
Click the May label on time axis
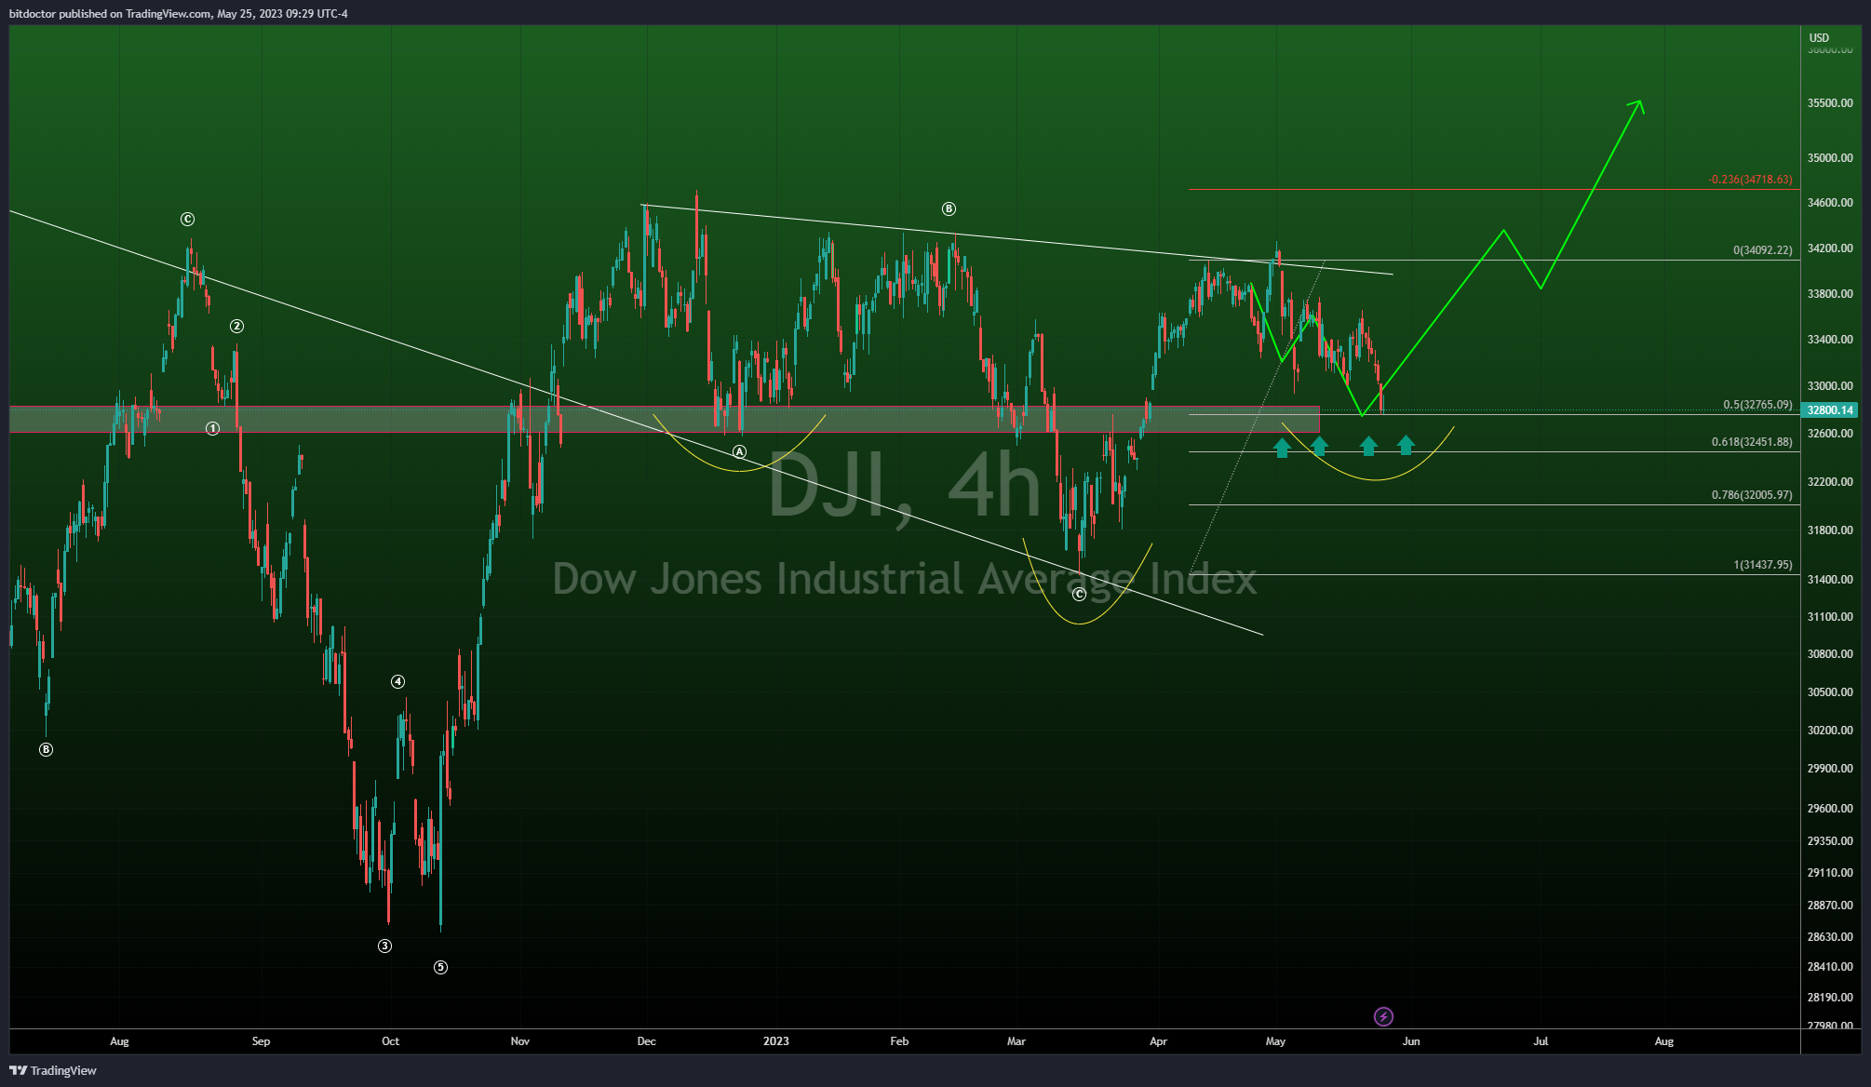coord(1275,1041)
